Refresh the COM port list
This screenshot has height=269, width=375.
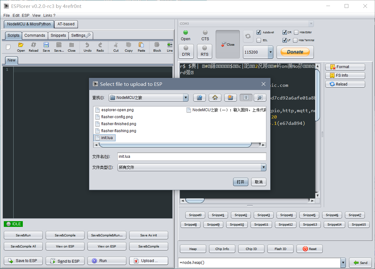[248, 36]
